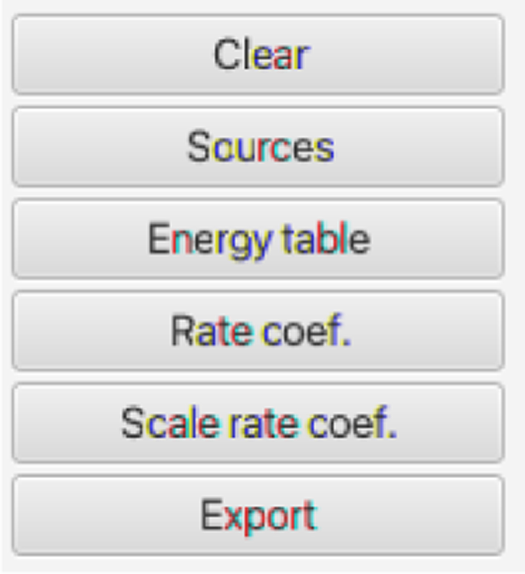Open Rate coef. above Scale rate coef.
The image size is (525, 574).
[258, 331]
